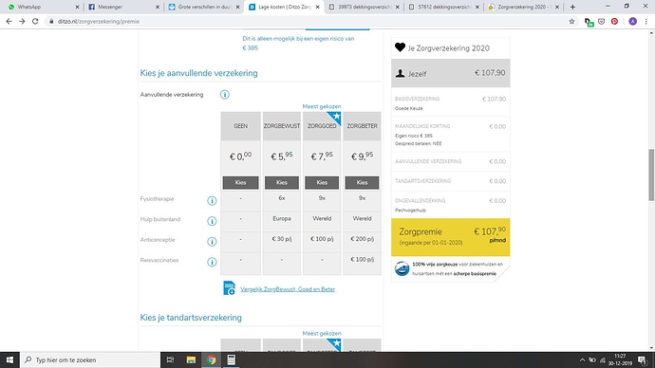Bookmark this page with star icon
The image size is (655, 368).
(571, 21)
